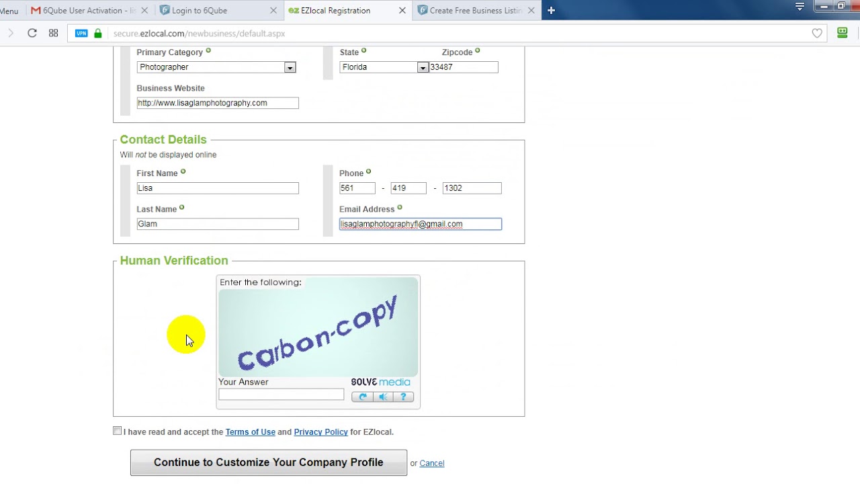Click the green dot beside Phone

(x=368, y=171)
